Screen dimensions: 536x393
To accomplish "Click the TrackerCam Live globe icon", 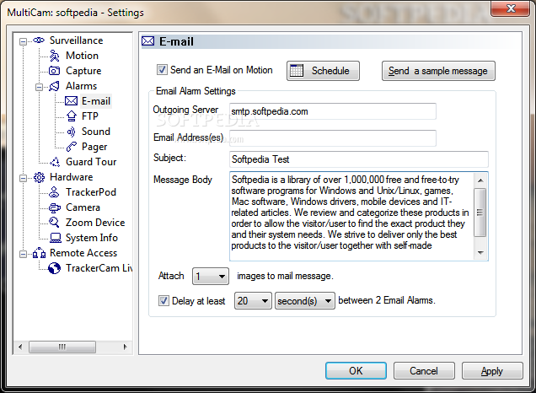I will [54, 268].
